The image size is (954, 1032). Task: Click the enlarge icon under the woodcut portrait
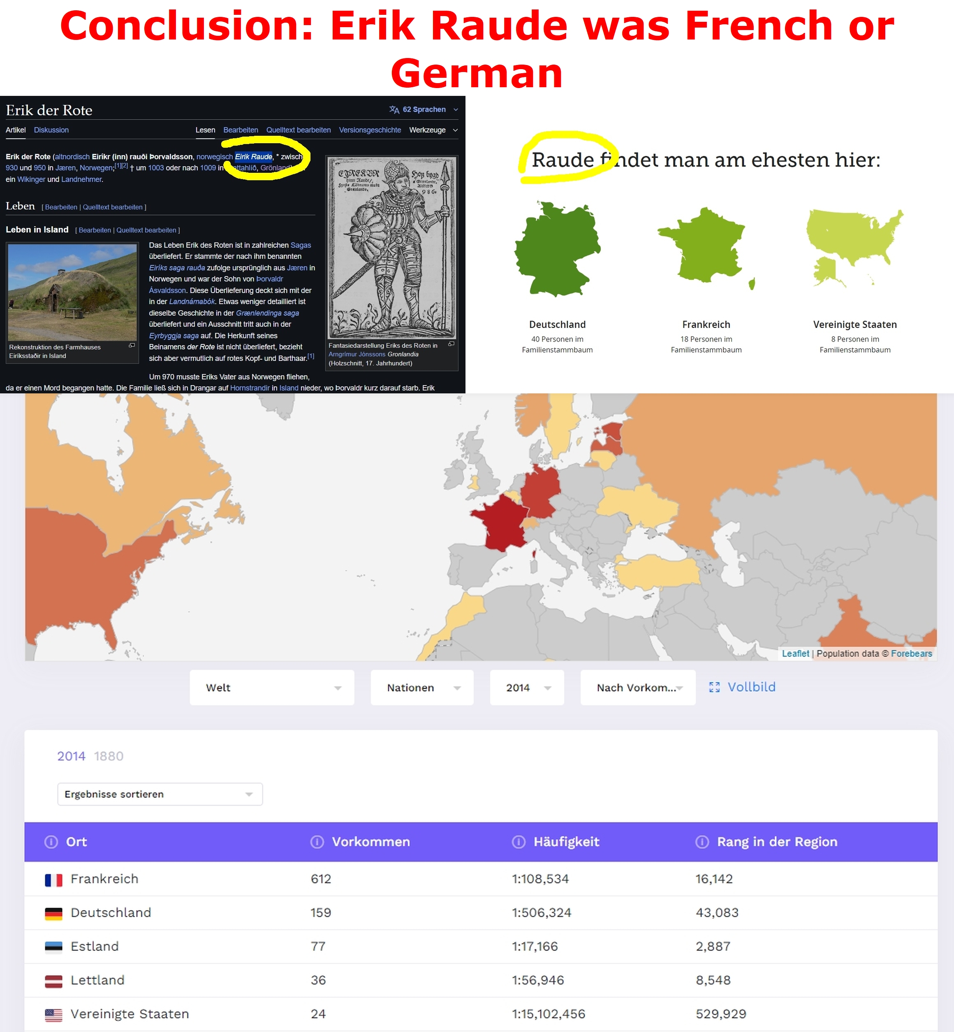pyautogui.click(x=451, y=344)
